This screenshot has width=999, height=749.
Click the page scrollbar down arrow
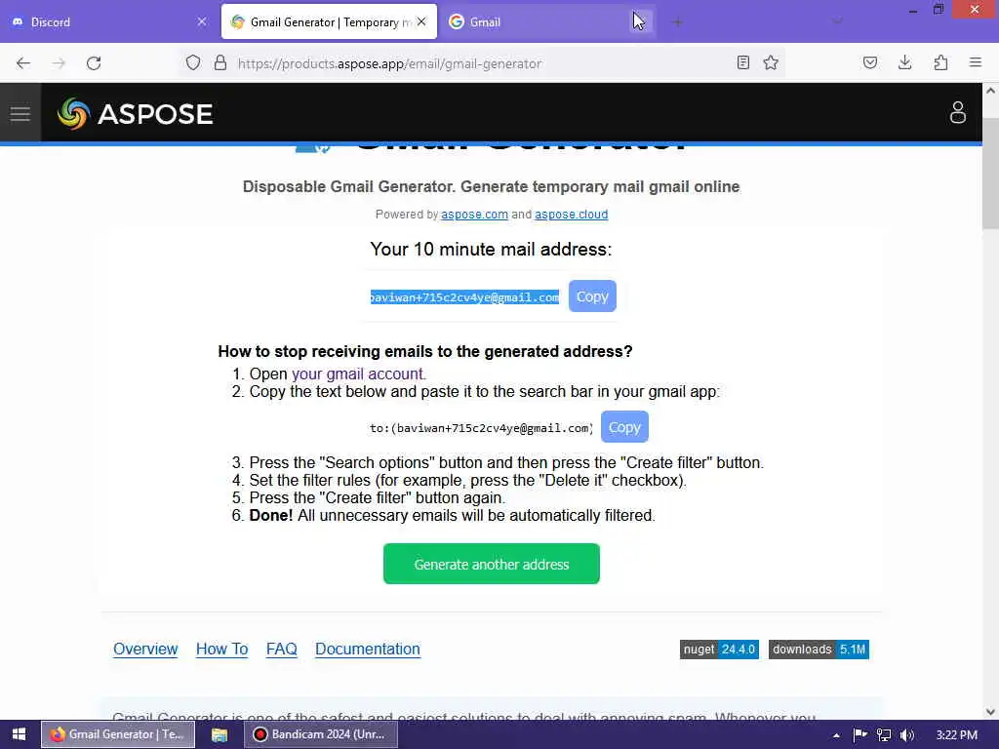click(990, 712)
